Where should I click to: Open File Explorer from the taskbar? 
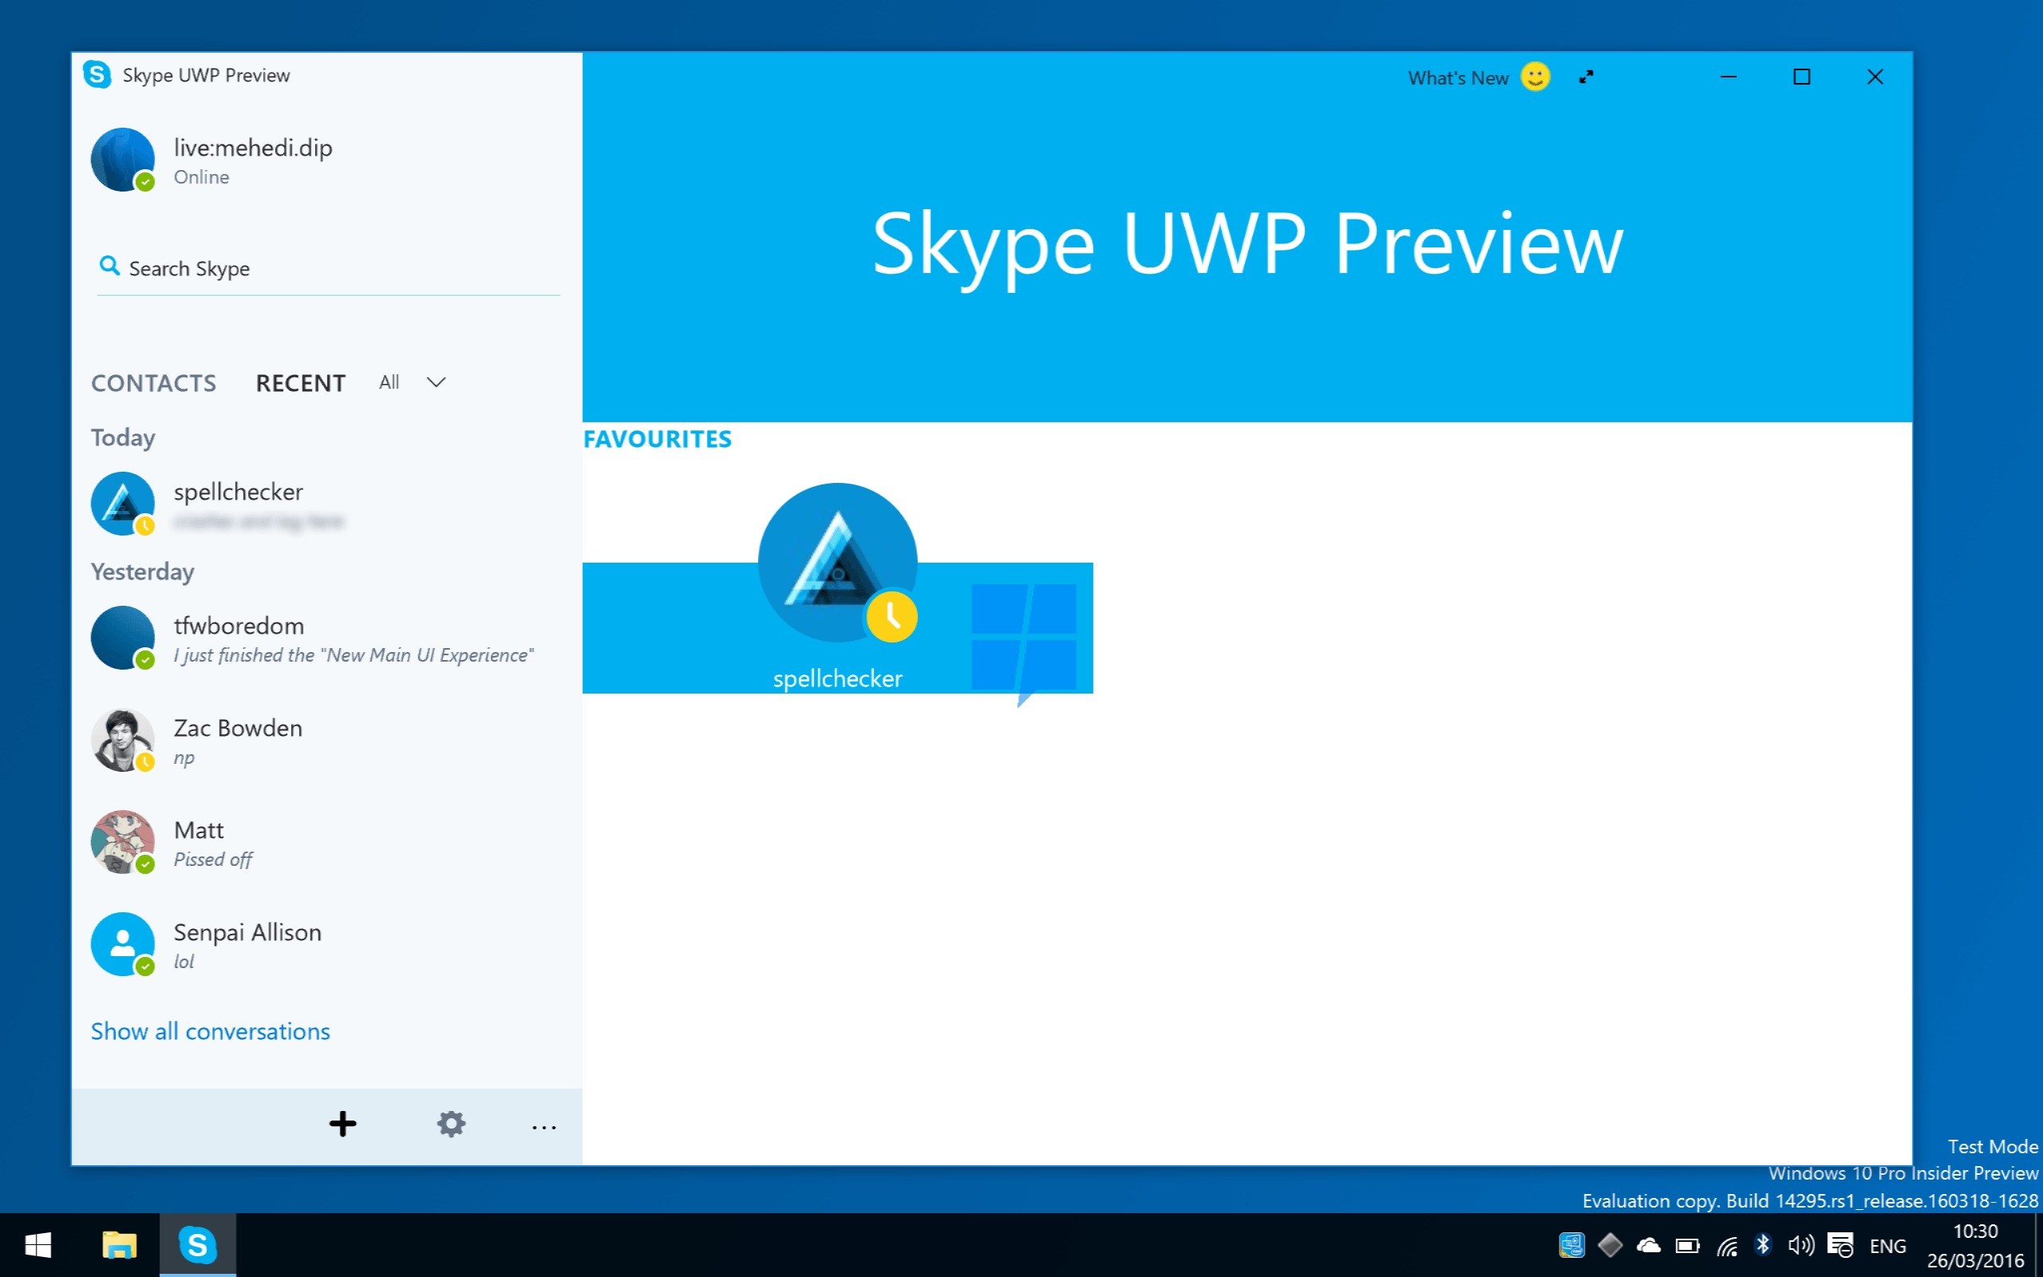point(119,1245)
